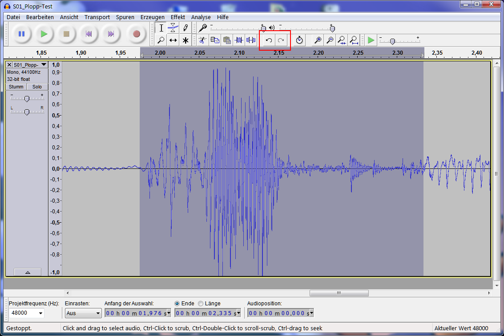Viewport: 504px width, 336px height.
Task: Select the Selection (I-beam) tool
Action: 161,28
